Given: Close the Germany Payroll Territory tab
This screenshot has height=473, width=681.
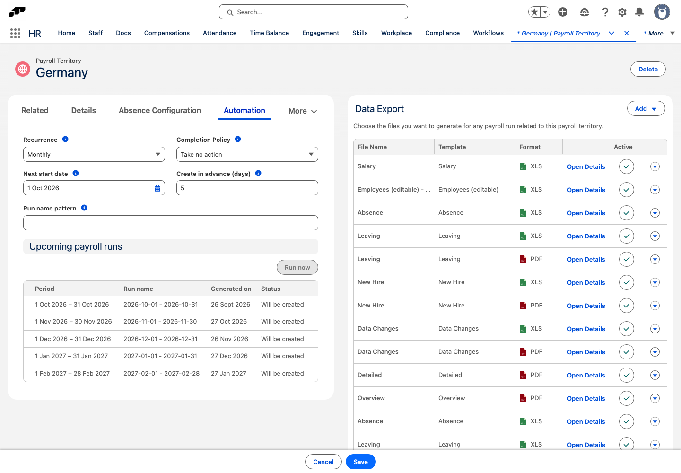Looking at the screenshot, I should (627, 33).
